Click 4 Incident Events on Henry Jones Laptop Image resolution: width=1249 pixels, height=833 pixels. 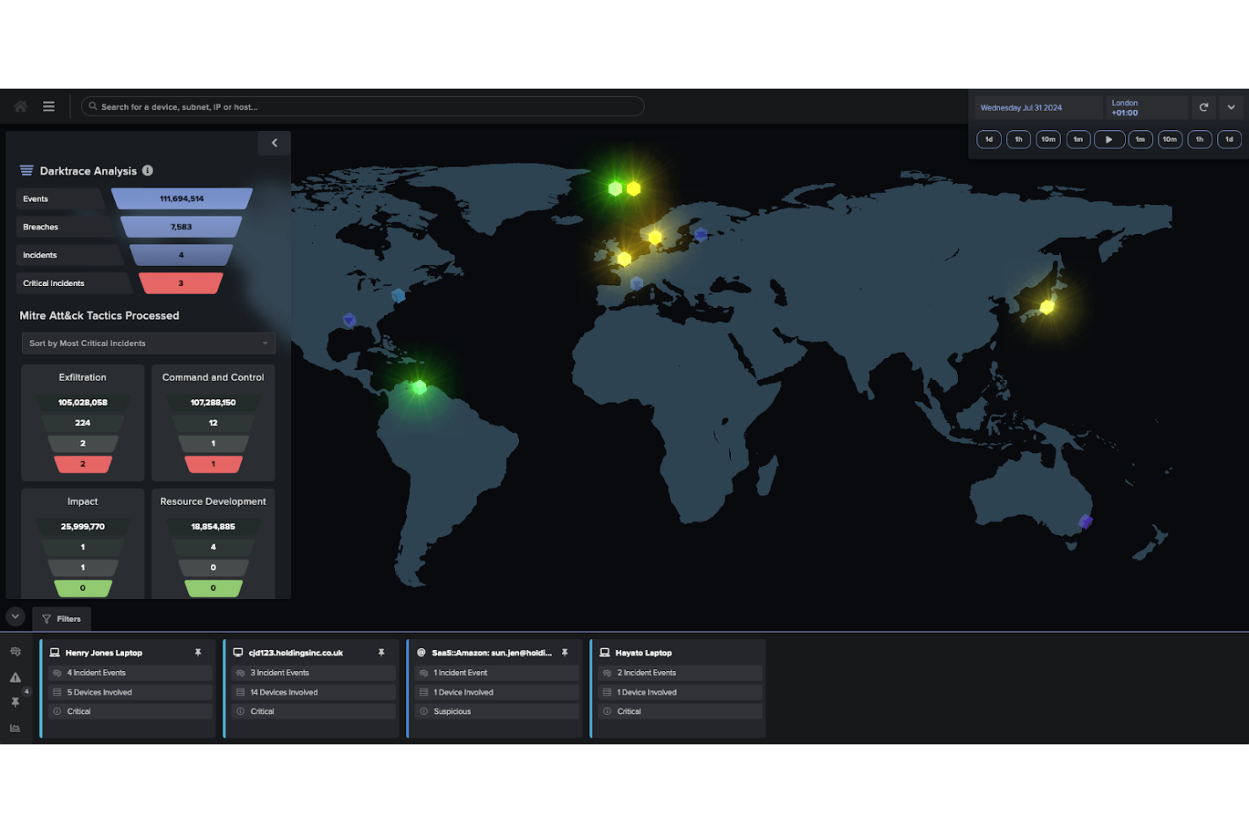pyautogui.click(x=129, y=673)
